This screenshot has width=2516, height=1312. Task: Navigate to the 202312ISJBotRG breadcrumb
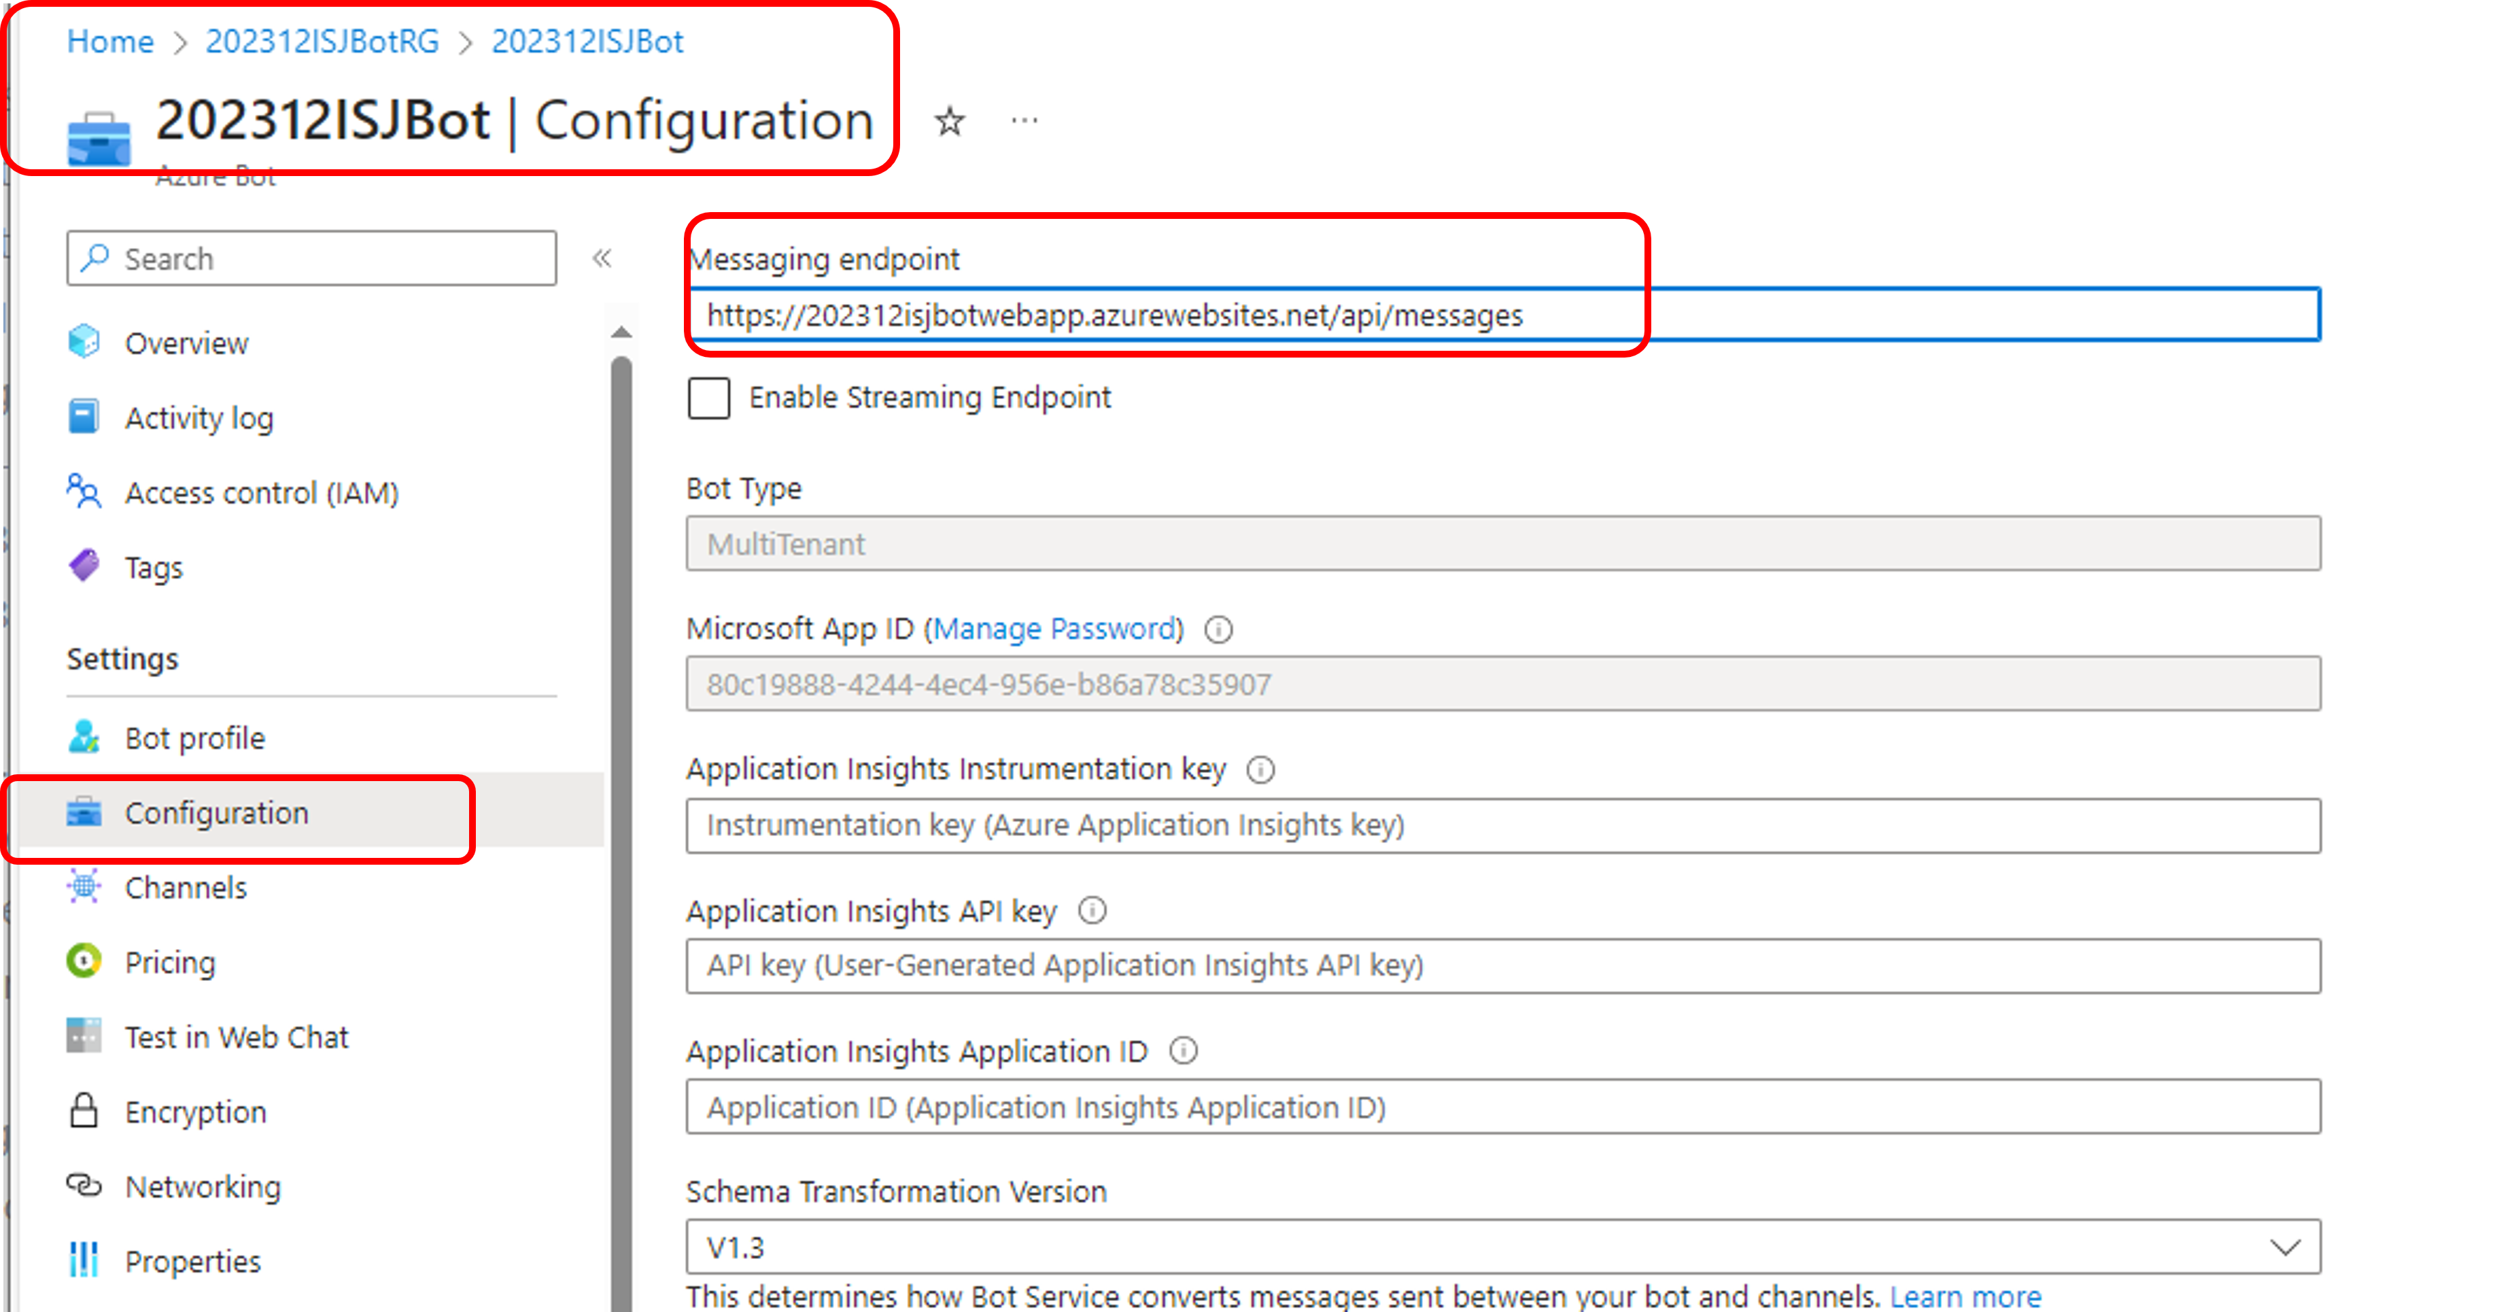click(322, 41)
